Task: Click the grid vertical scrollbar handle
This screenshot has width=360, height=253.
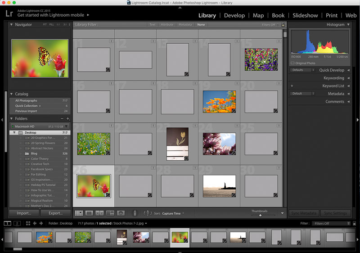Action: [x=285, y=34]
